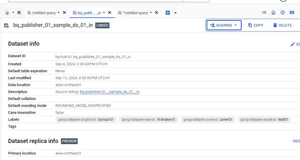Expand the home tab dropdown arrow
The image size is (300, 160).
(x=13, y=13)
